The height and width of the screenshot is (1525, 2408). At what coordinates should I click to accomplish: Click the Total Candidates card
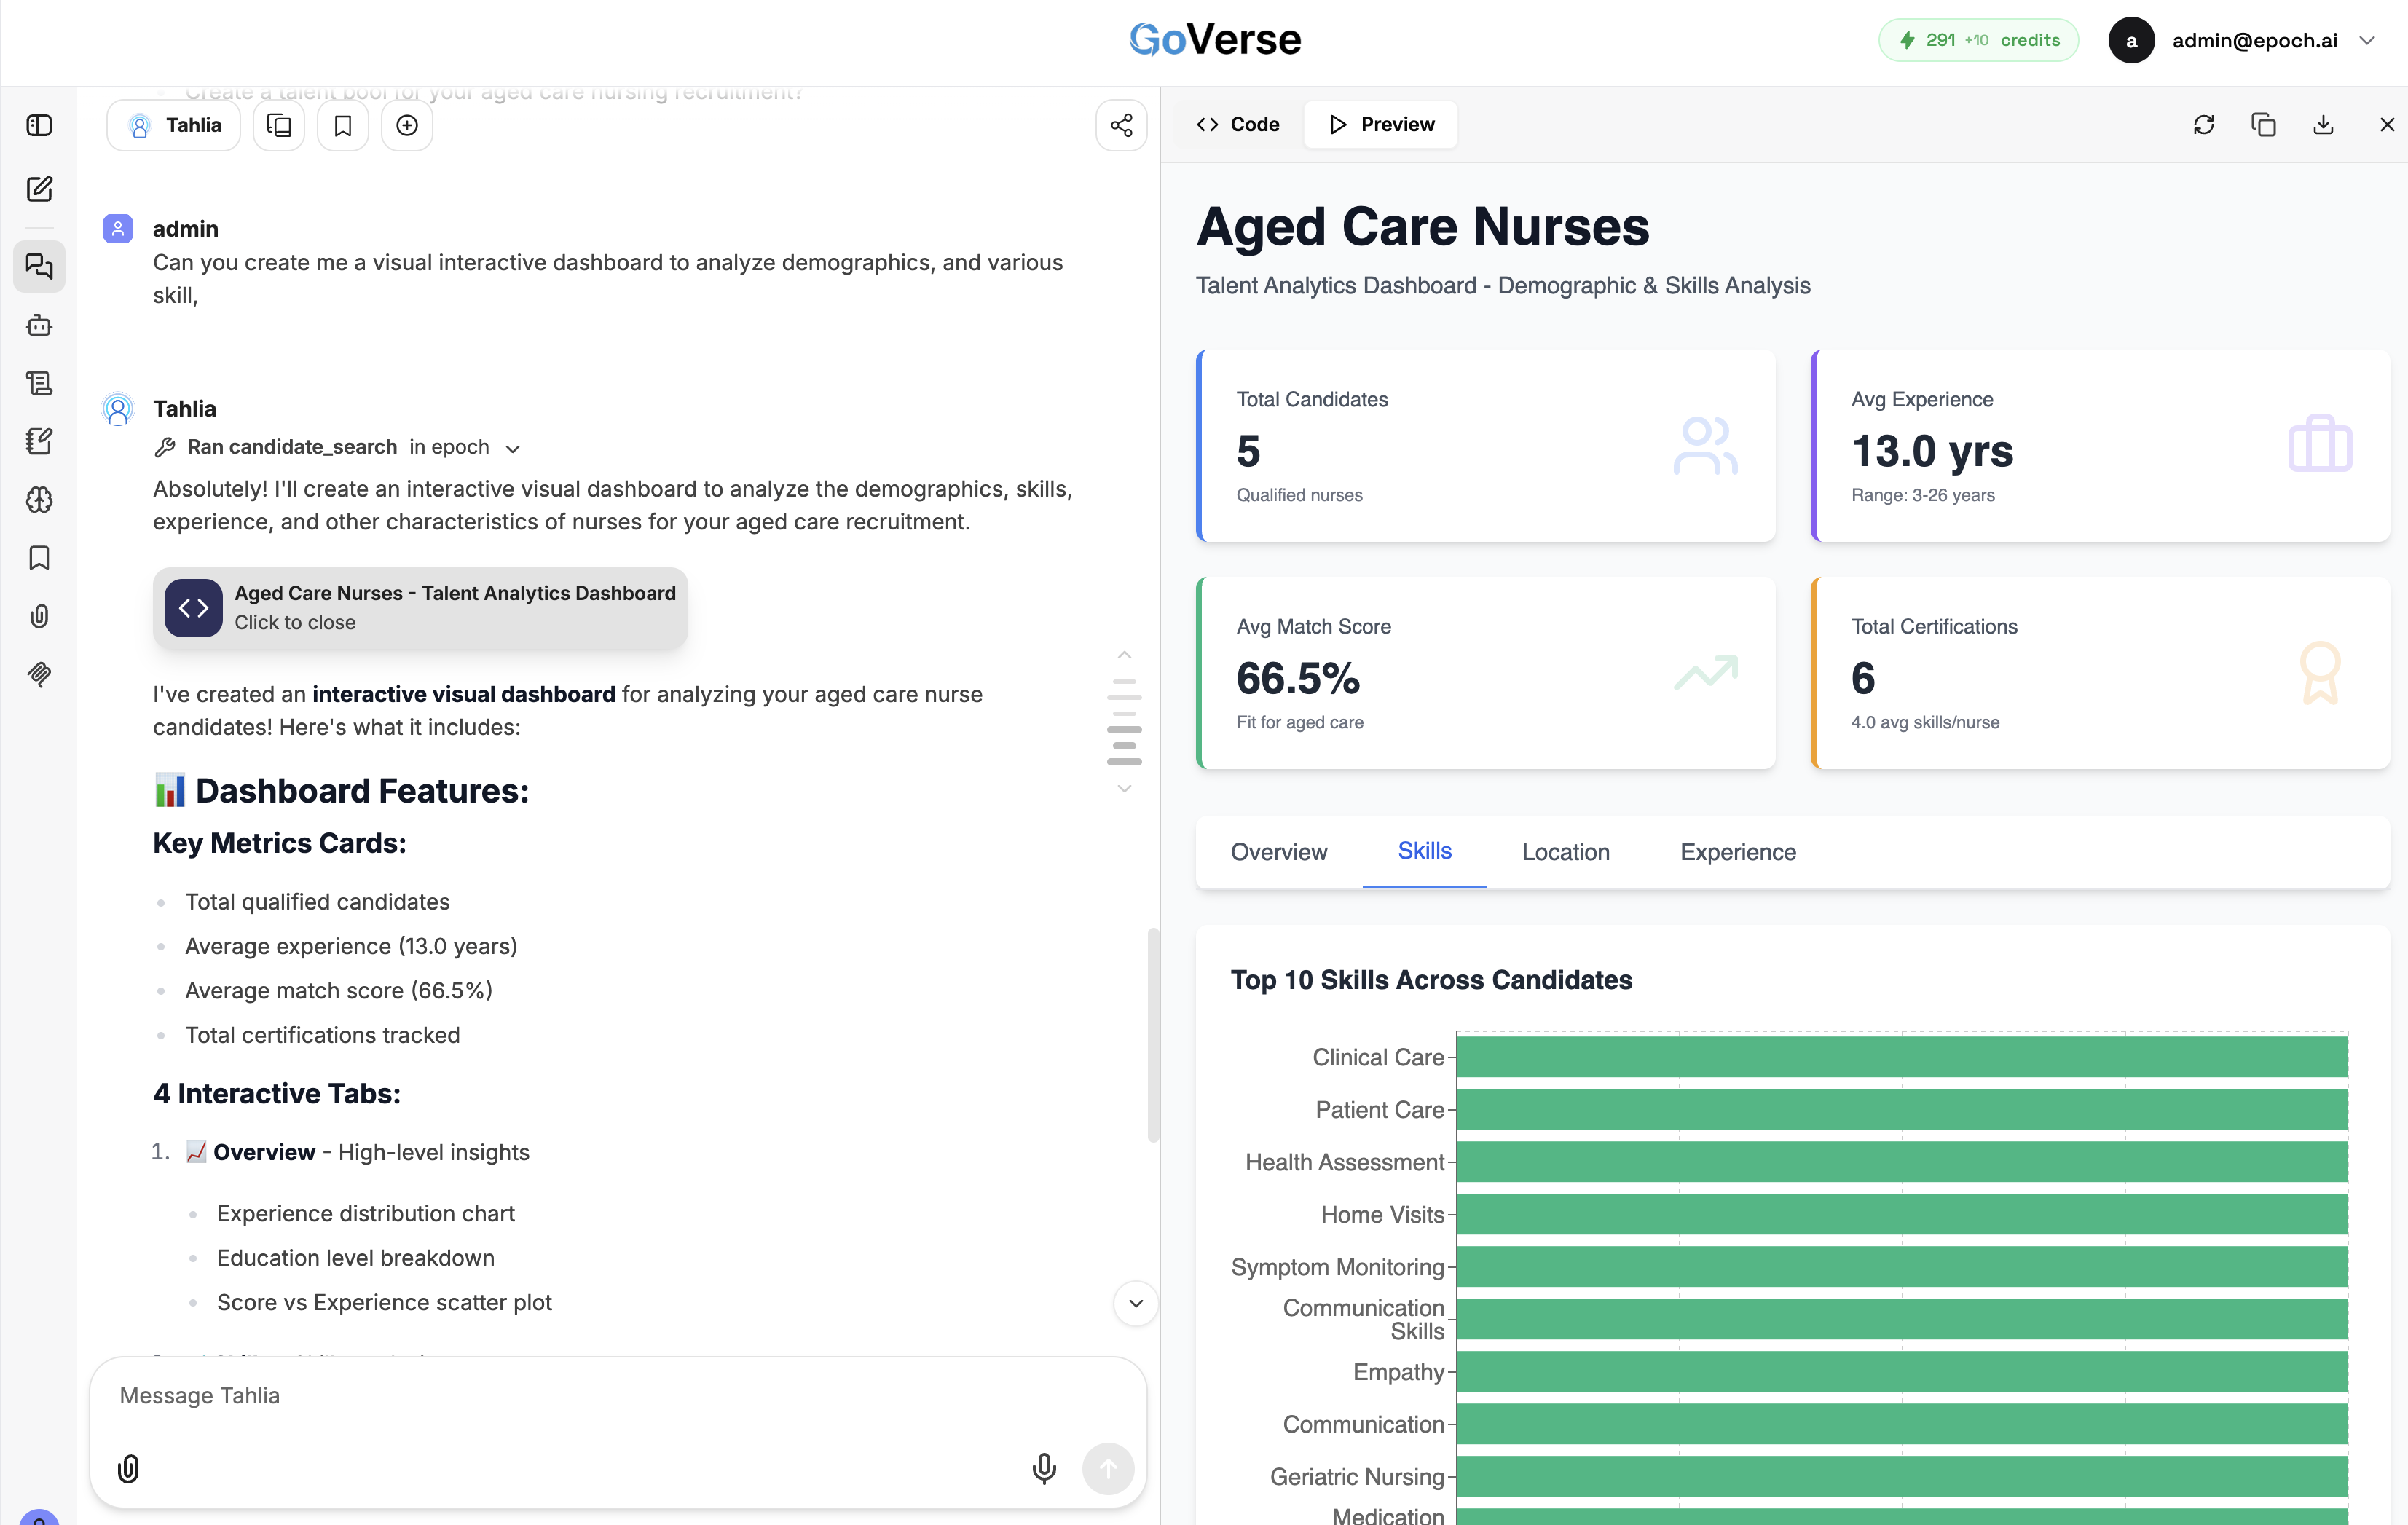coord(1486,446)
